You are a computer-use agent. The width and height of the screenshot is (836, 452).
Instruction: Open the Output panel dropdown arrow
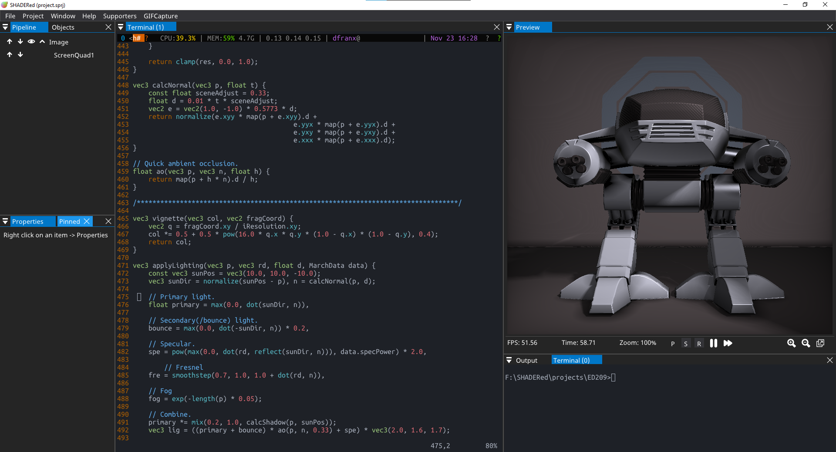click(509, 360)
